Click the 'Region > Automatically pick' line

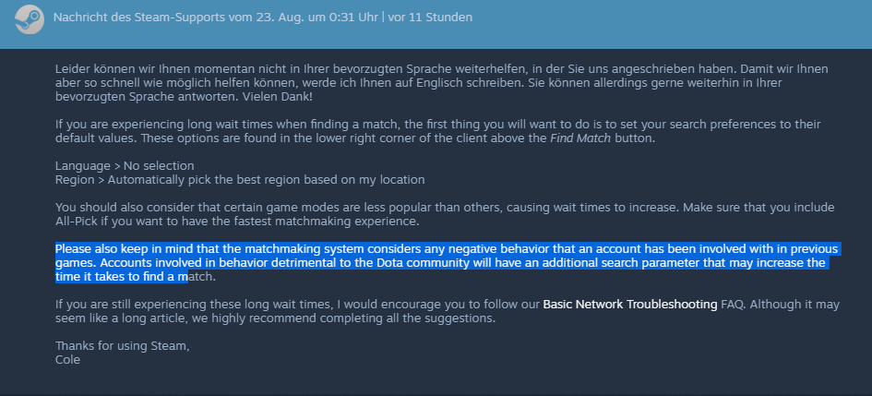(x=240, y=180)
